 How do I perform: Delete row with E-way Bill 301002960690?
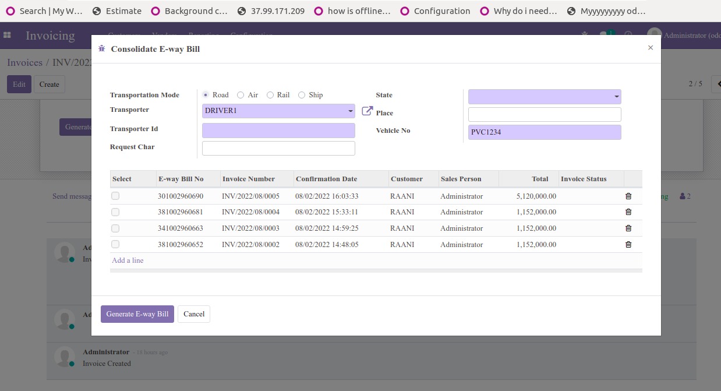pyautogui.click(x=628, y=196)
